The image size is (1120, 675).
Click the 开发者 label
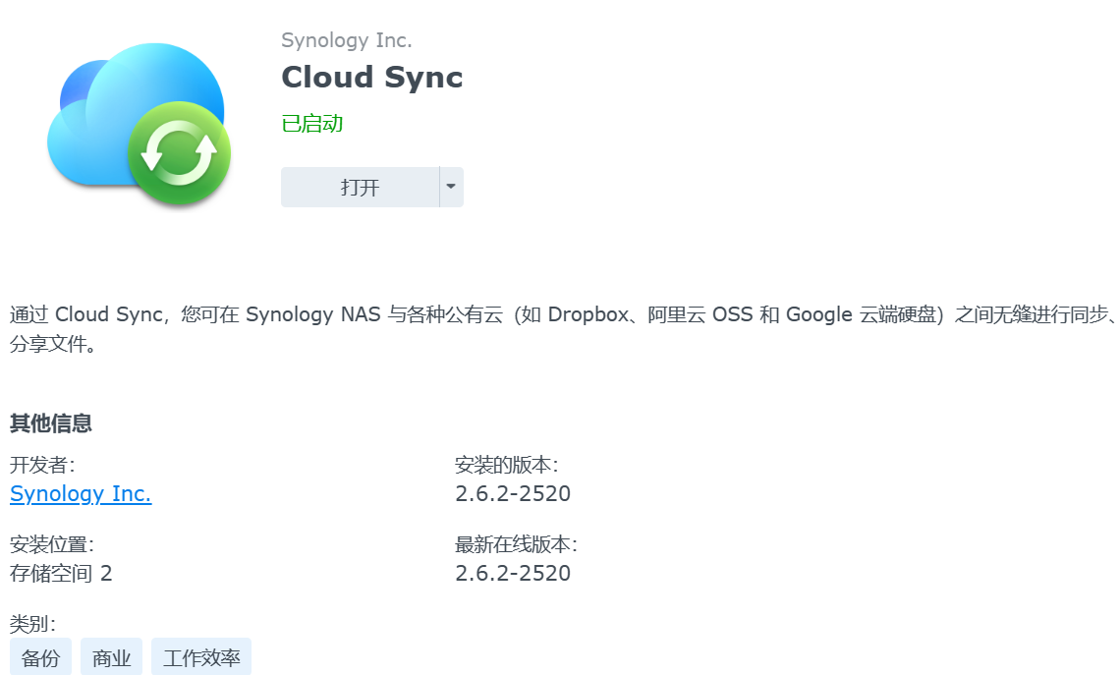click(42, 465)
